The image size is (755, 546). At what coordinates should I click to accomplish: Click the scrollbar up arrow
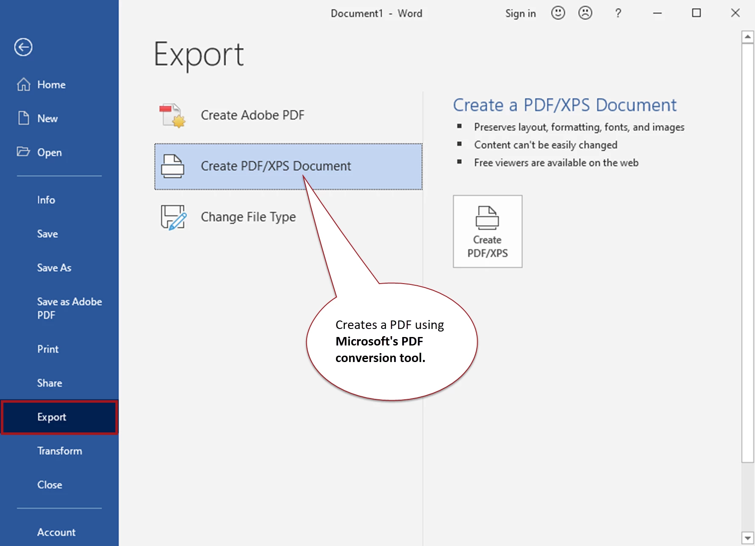pos(748,37)
